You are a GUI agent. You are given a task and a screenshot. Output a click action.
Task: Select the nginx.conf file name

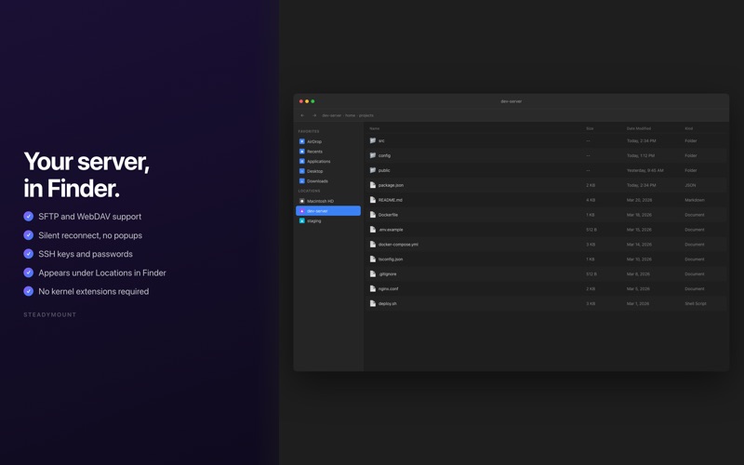pos(388,288)
